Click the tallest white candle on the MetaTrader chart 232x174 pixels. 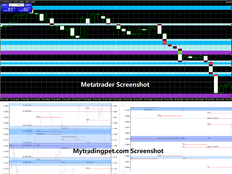click(x=216, y=84)
